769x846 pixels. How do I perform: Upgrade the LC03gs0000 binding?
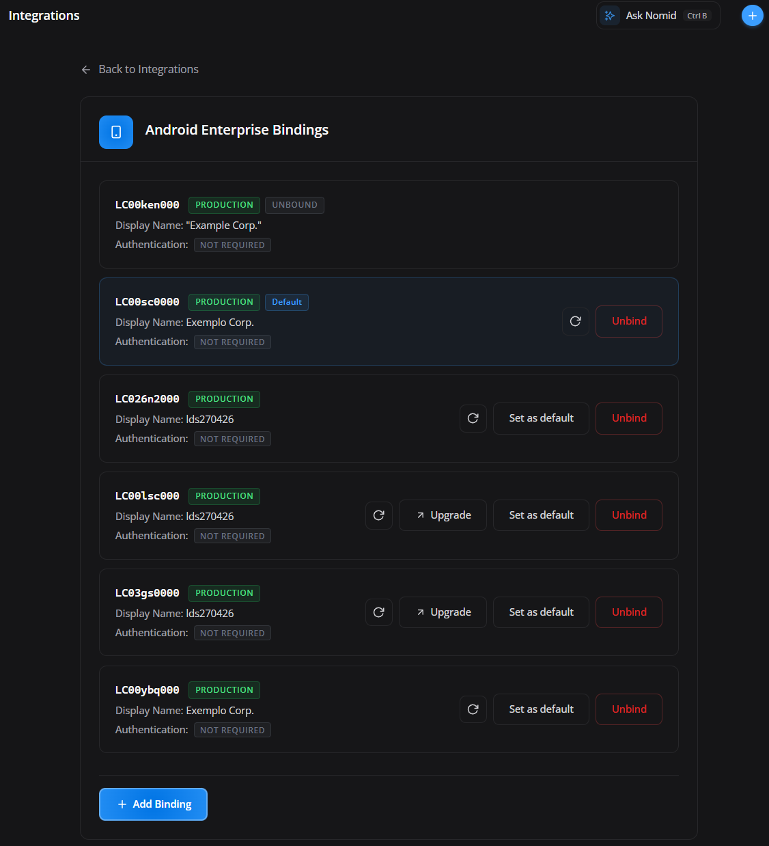443,612
